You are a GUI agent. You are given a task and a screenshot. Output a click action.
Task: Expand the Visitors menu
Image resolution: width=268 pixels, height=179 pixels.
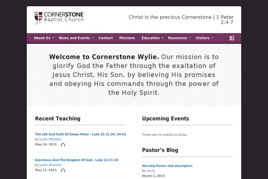coord(204,38)
